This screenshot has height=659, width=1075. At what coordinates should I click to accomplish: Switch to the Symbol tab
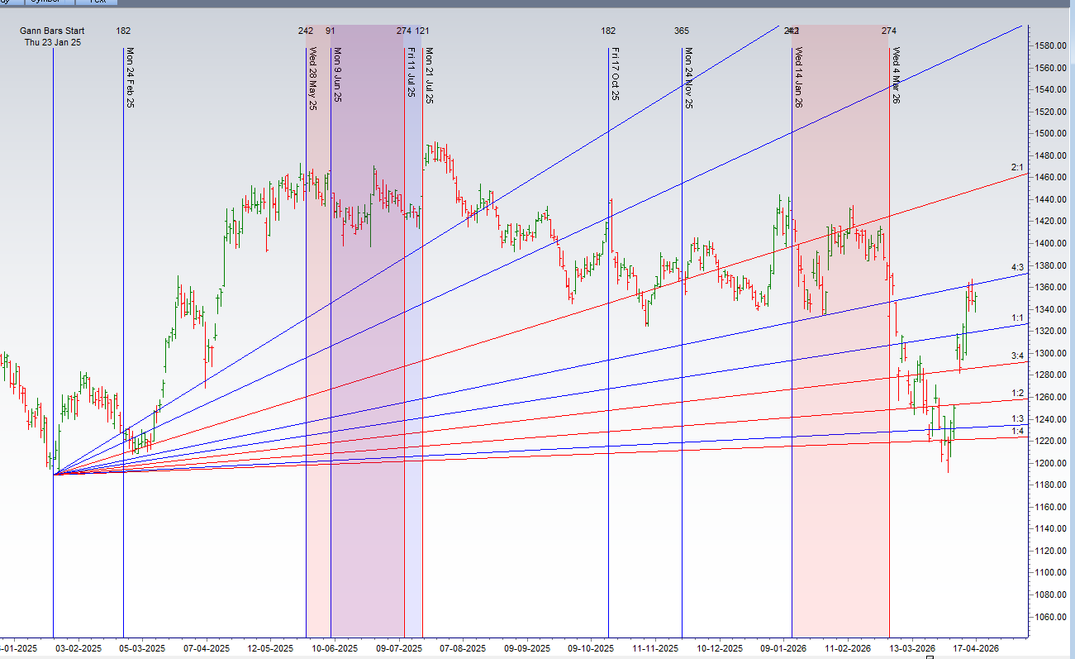(x=45, y=2)
